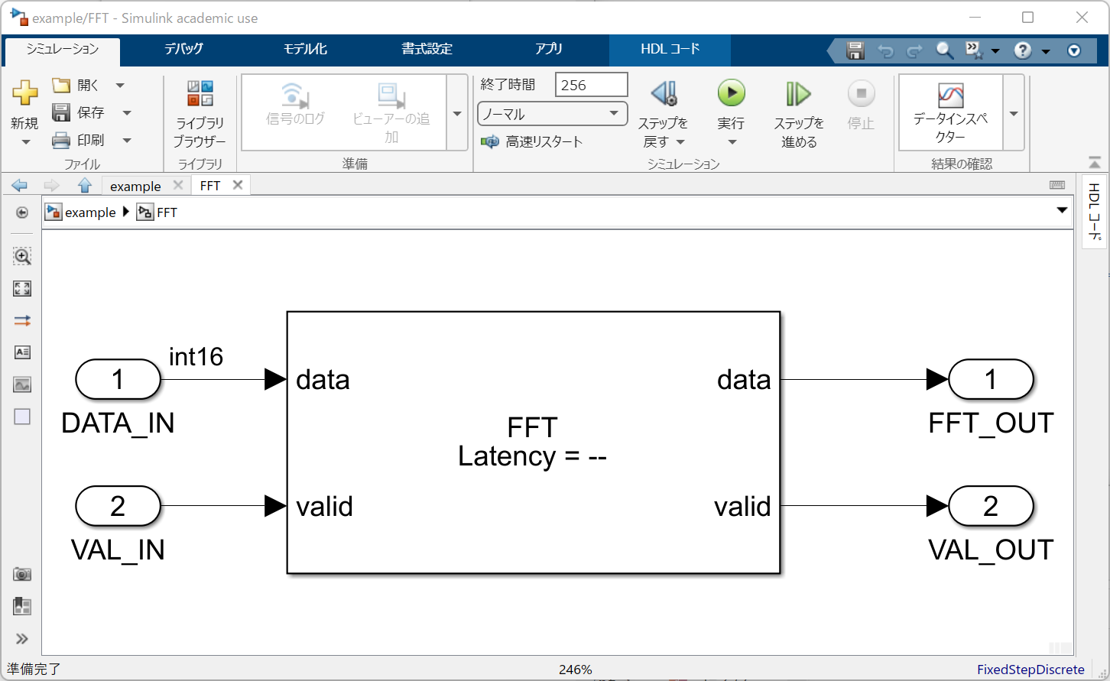
Task: Switch to the example model tab
Action: tap(135, 186)
